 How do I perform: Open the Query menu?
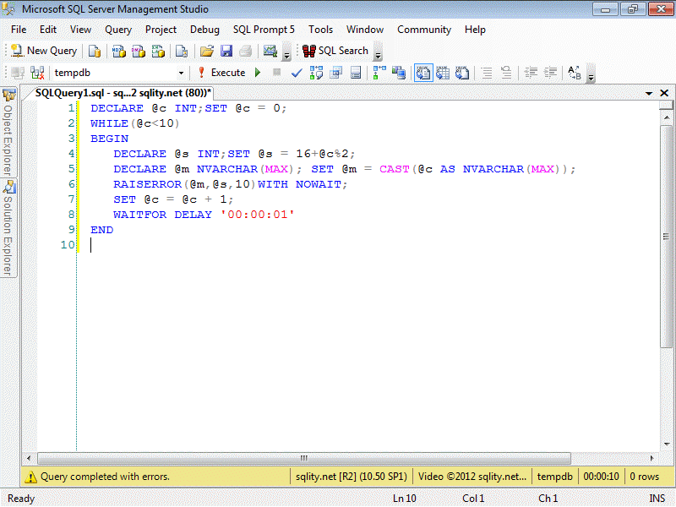118,29
